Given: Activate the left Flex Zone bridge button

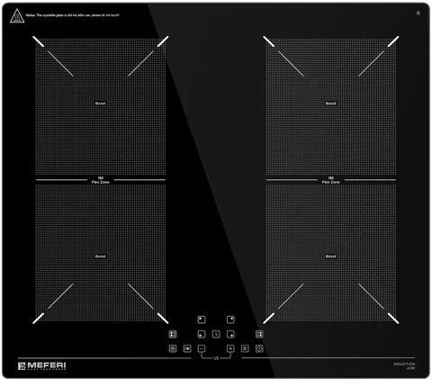Looking at the screenshot, I should pos(173,334).
